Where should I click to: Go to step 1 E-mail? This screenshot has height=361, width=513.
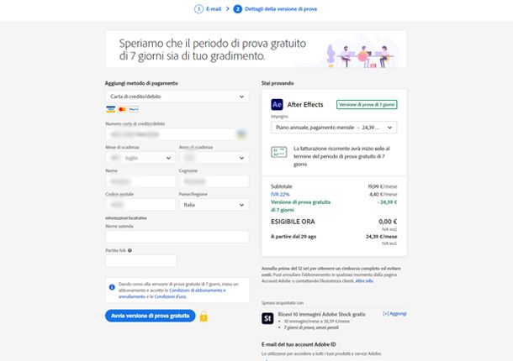coord(208,9)
